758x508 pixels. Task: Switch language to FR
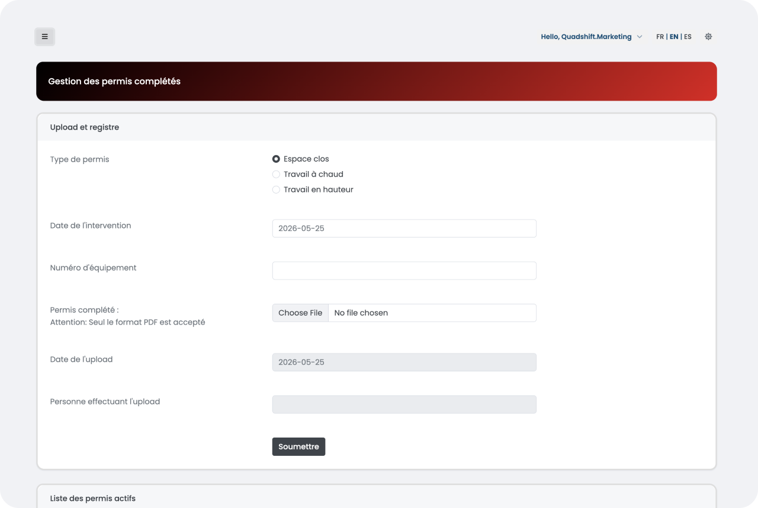tap(660, 37)
